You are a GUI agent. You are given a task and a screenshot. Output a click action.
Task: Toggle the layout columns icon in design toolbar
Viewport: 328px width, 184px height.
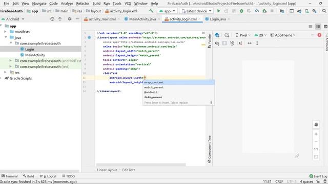tap(224, 43)
